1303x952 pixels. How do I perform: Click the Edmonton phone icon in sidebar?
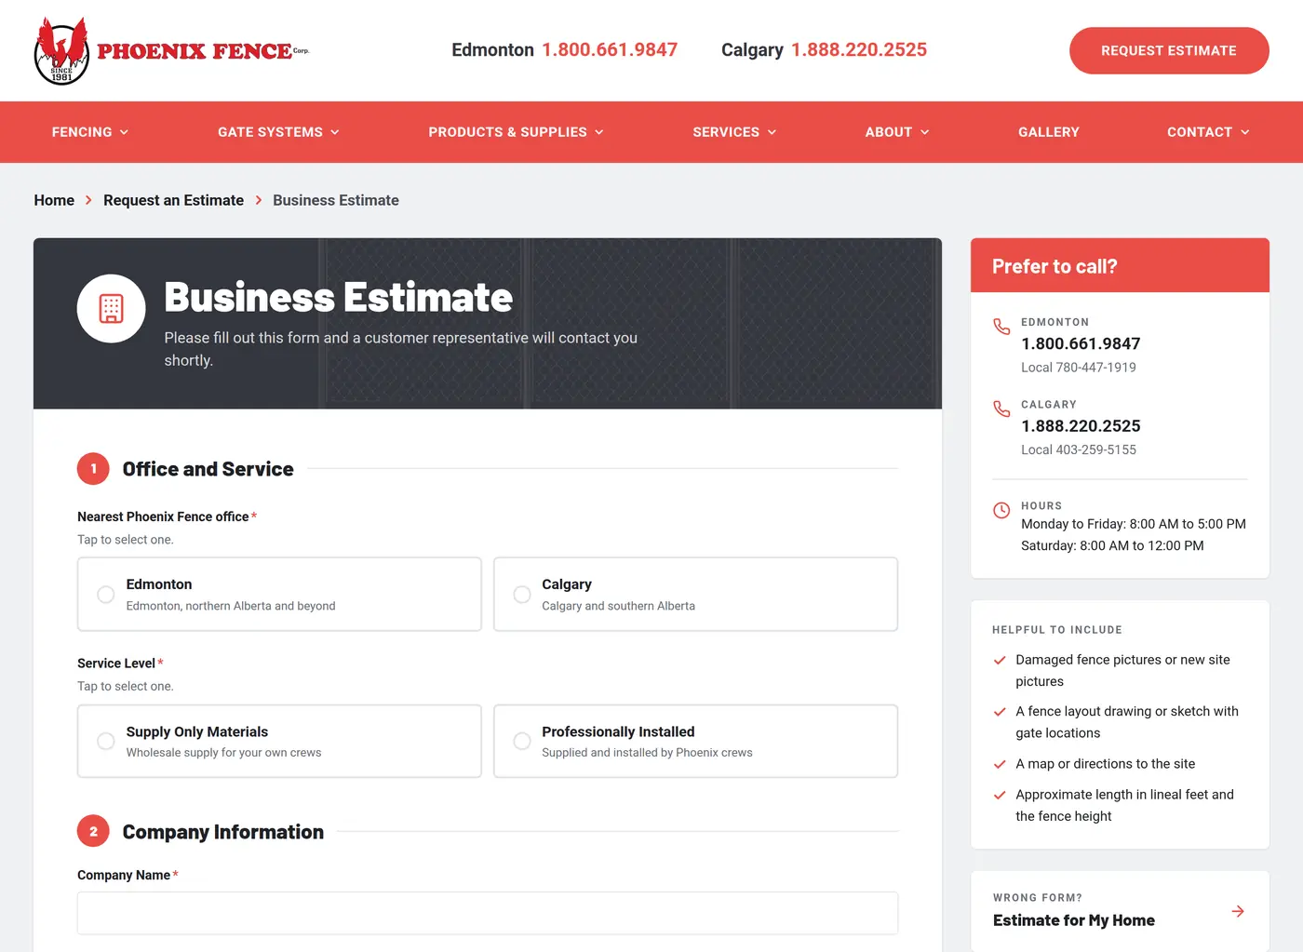[1001, 327]
